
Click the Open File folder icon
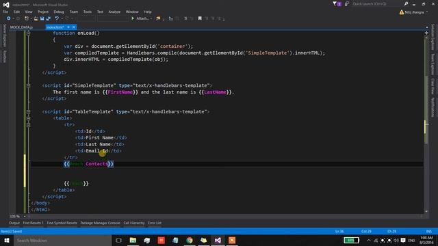coord(36,18)
